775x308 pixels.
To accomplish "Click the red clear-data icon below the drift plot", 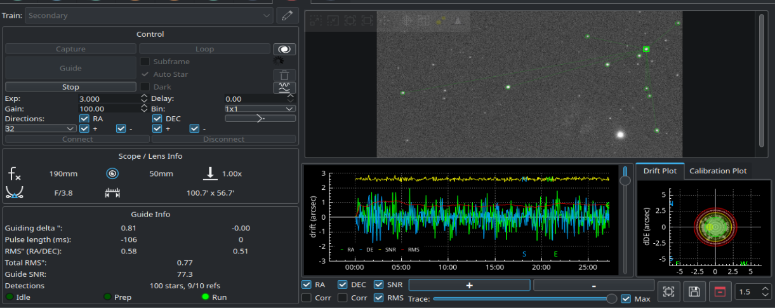I will pos(719,291).
